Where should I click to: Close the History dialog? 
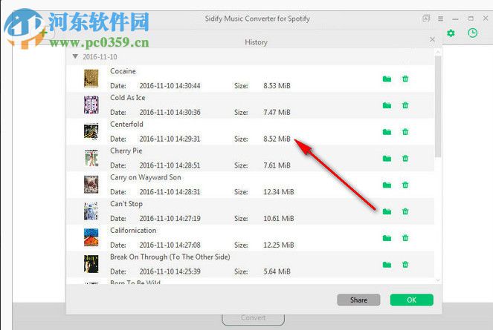(432, 39)
